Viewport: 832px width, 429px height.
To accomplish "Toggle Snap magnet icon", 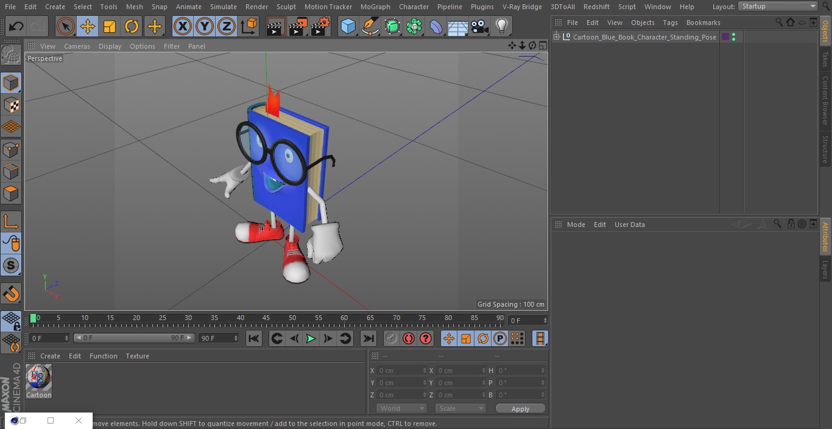I will pyautogui.click(x=11, y=294).
